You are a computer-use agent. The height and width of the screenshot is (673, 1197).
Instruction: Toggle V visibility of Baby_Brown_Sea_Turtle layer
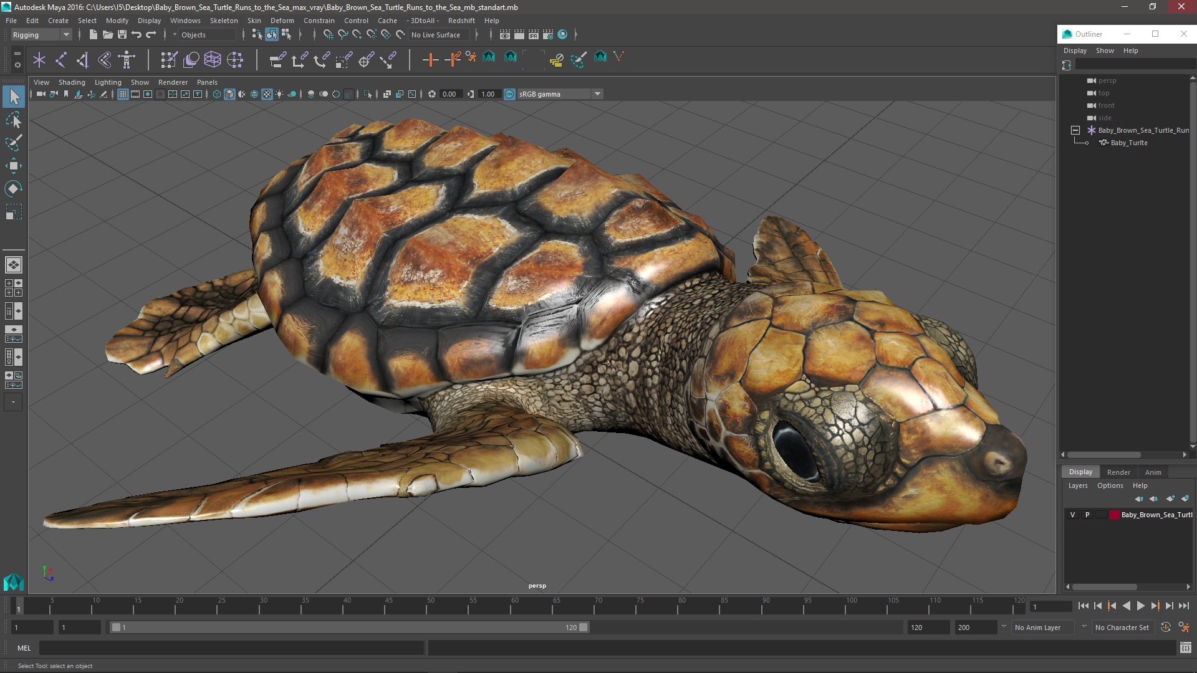coord(1072,515)
